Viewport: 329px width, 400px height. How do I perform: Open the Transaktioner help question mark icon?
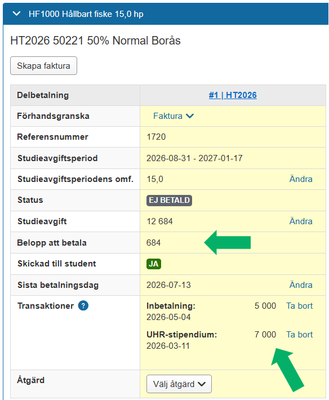click(83, 305)
